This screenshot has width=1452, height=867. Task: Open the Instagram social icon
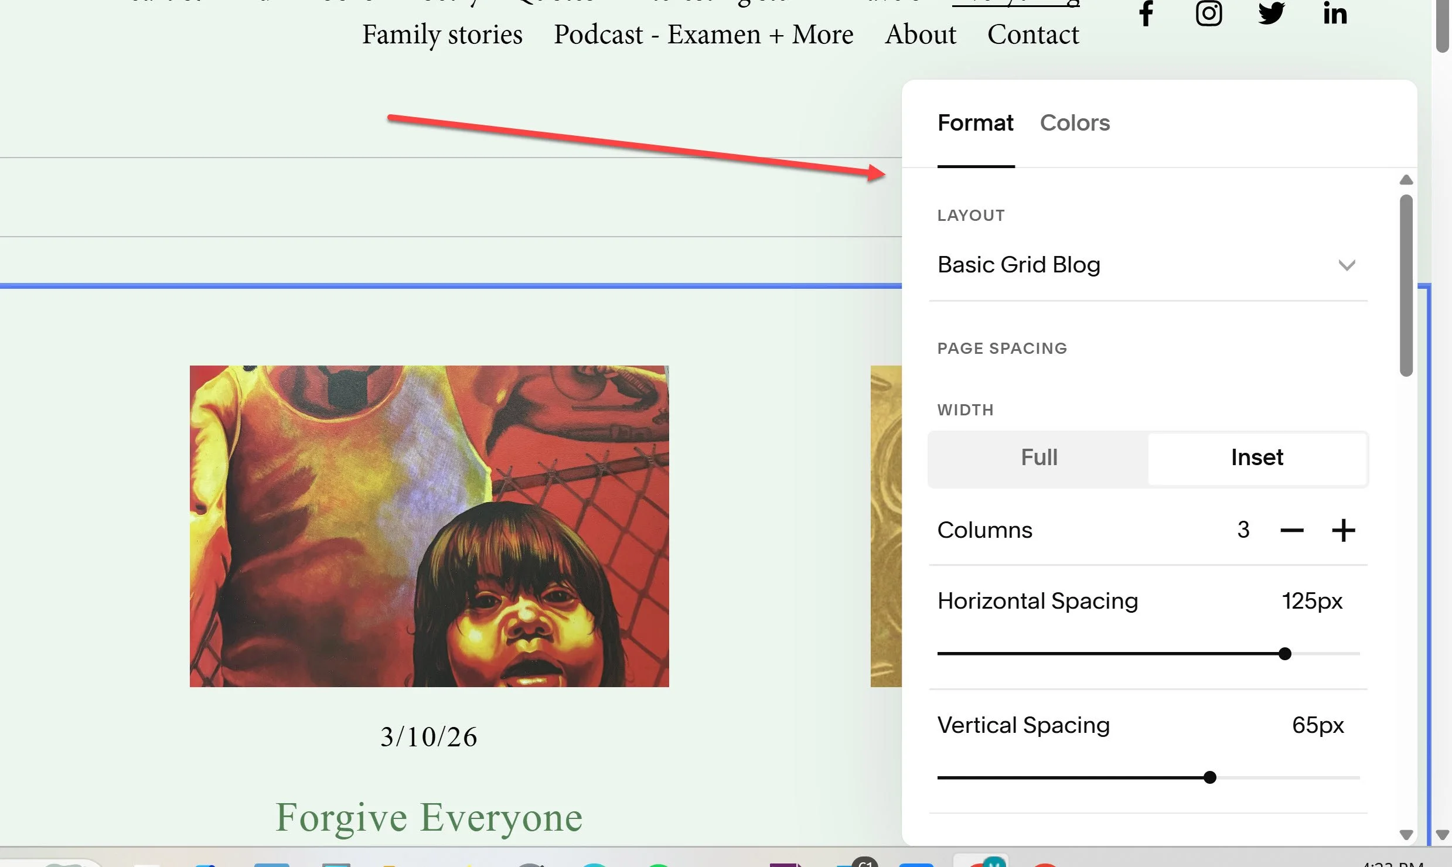(1208, 13)
